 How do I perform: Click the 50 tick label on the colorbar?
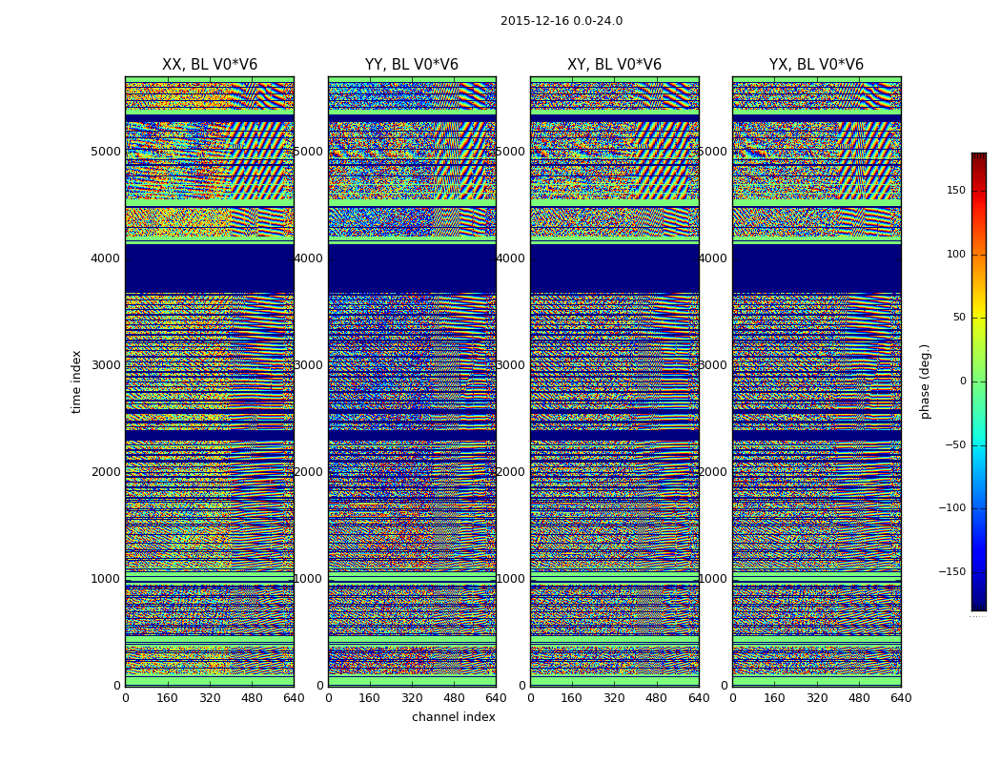pyautogui.click(x=959, y=318)
